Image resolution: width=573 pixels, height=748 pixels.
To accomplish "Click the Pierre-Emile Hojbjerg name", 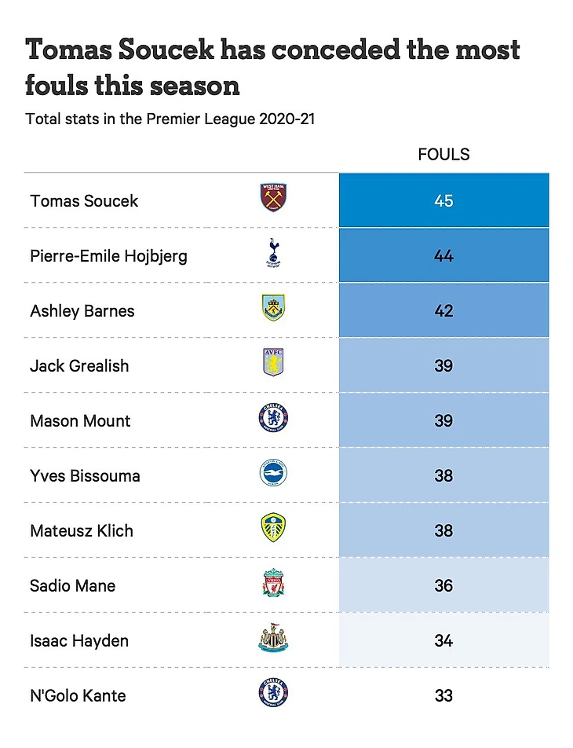I will click(108, 256).
